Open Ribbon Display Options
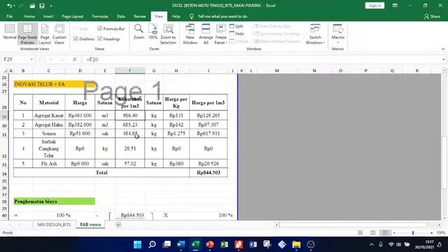The width and height of the screenshot is (448, 252). [x=395, y=6]
